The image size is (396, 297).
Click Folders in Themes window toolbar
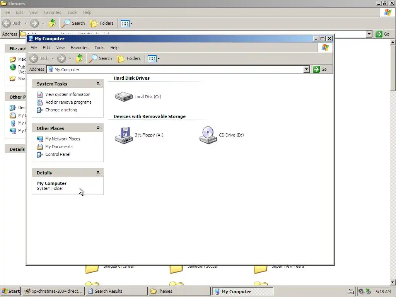(x=102, y=23)
